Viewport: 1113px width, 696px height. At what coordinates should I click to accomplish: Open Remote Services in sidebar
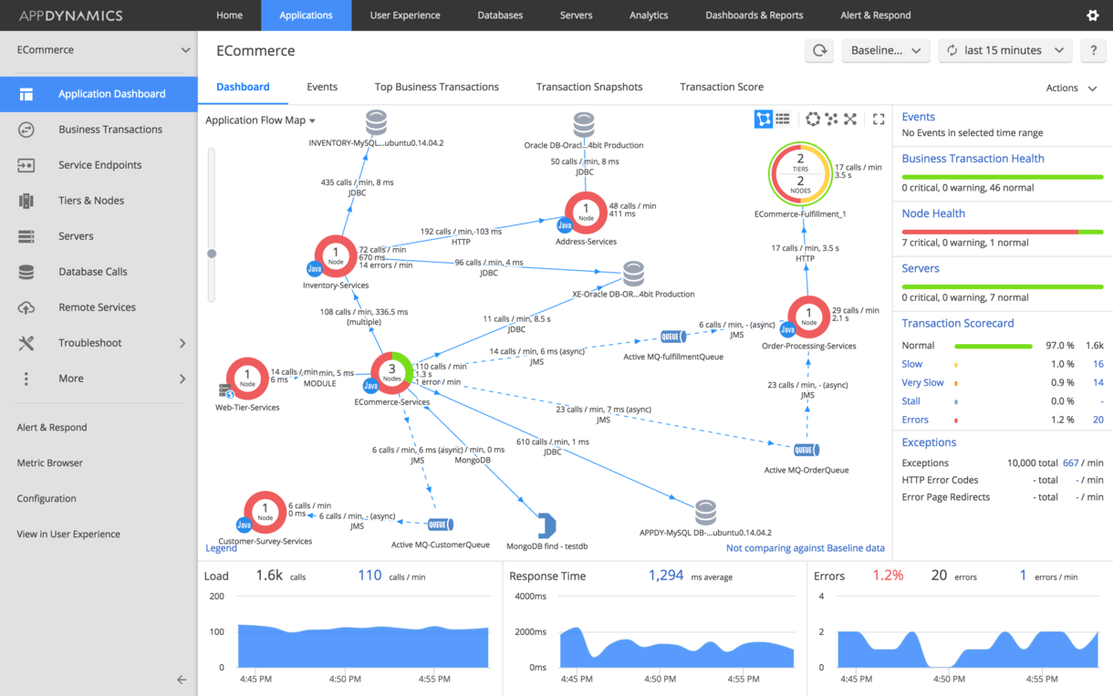(99, 307)
